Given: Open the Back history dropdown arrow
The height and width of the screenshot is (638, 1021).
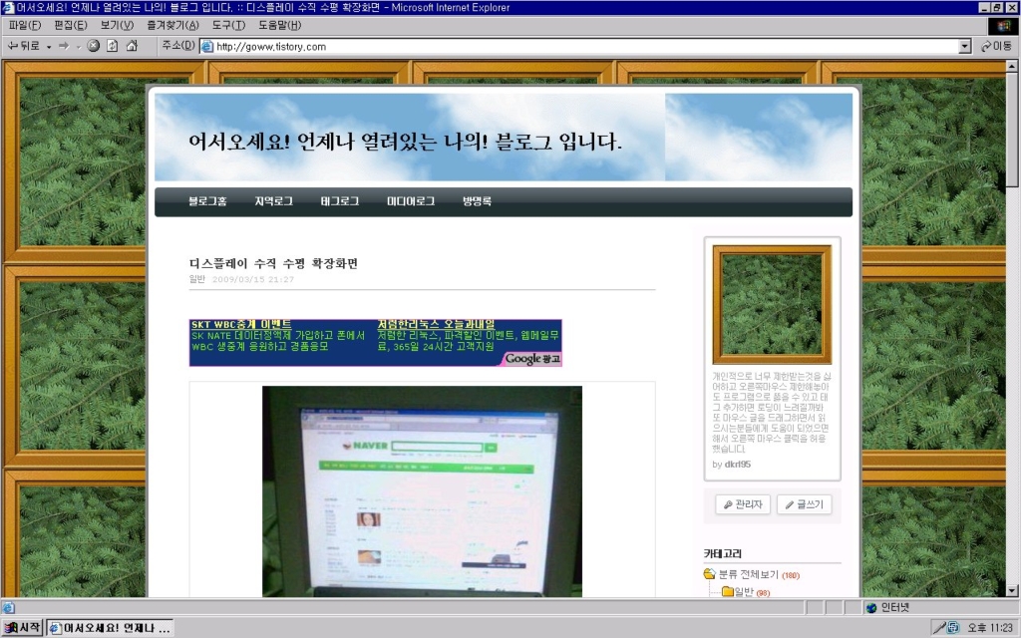Looking at the screenshot, I should pos(49,47).
